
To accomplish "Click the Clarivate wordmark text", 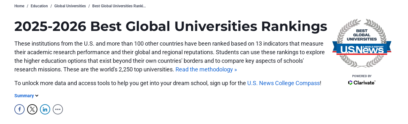I will coord(364,83).
